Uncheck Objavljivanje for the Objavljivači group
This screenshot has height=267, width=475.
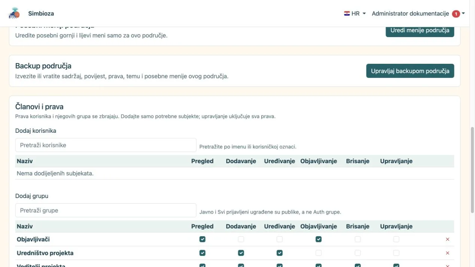coord(318,239)
